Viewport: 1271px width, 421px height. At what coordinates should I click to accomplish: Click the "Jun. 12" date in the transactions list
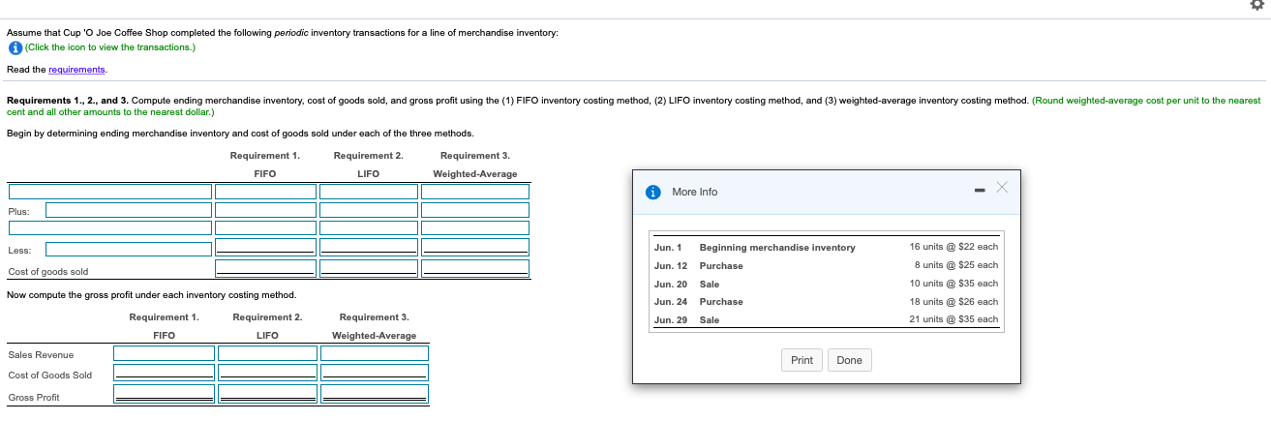(x=670, y=265)
